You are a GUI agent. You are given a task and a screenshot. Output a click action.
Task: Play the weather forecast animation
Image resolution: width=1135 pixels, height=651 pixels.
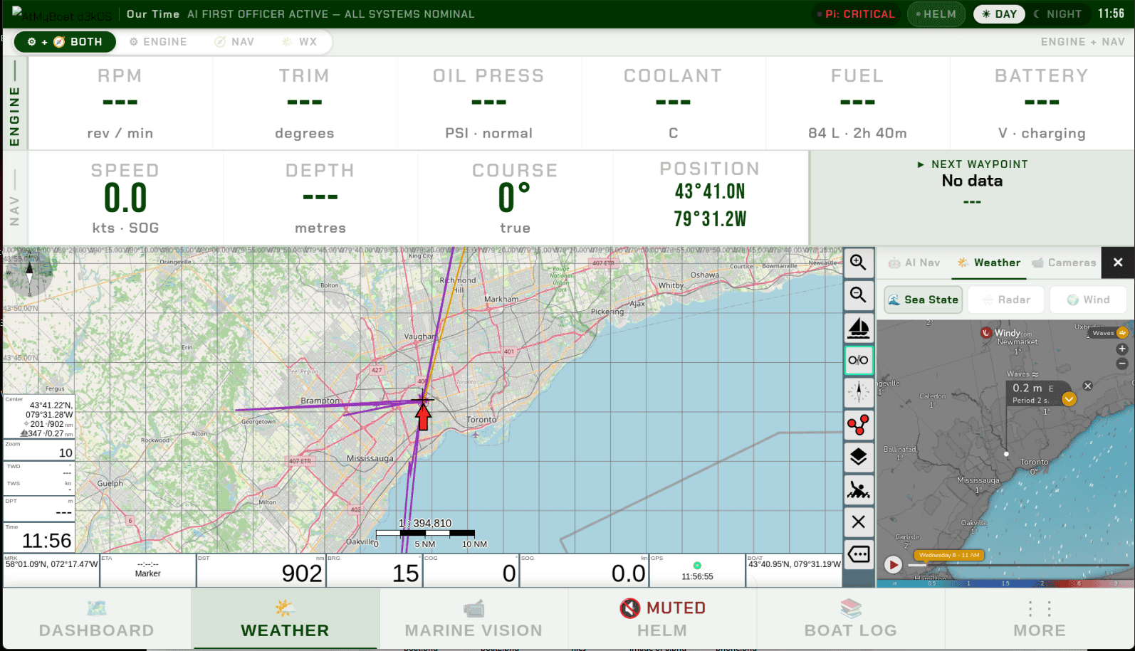(893, 565)
